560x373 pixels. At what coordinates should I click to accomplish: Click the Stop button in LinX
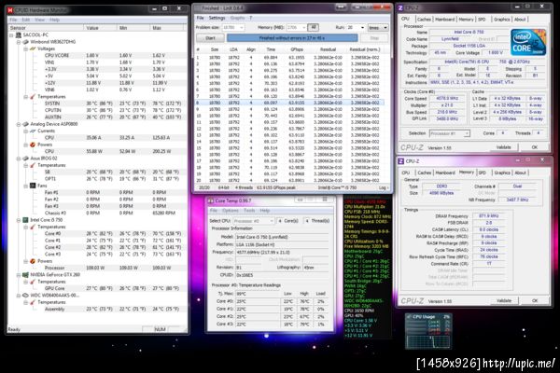click(374, 38)
